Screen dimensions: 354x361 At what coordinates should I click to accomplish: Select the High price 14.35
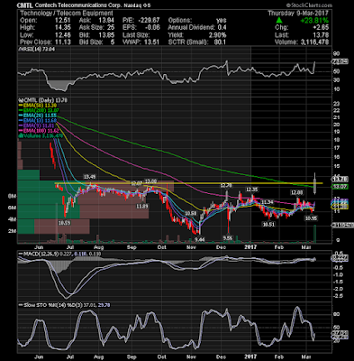coord(64,28)
